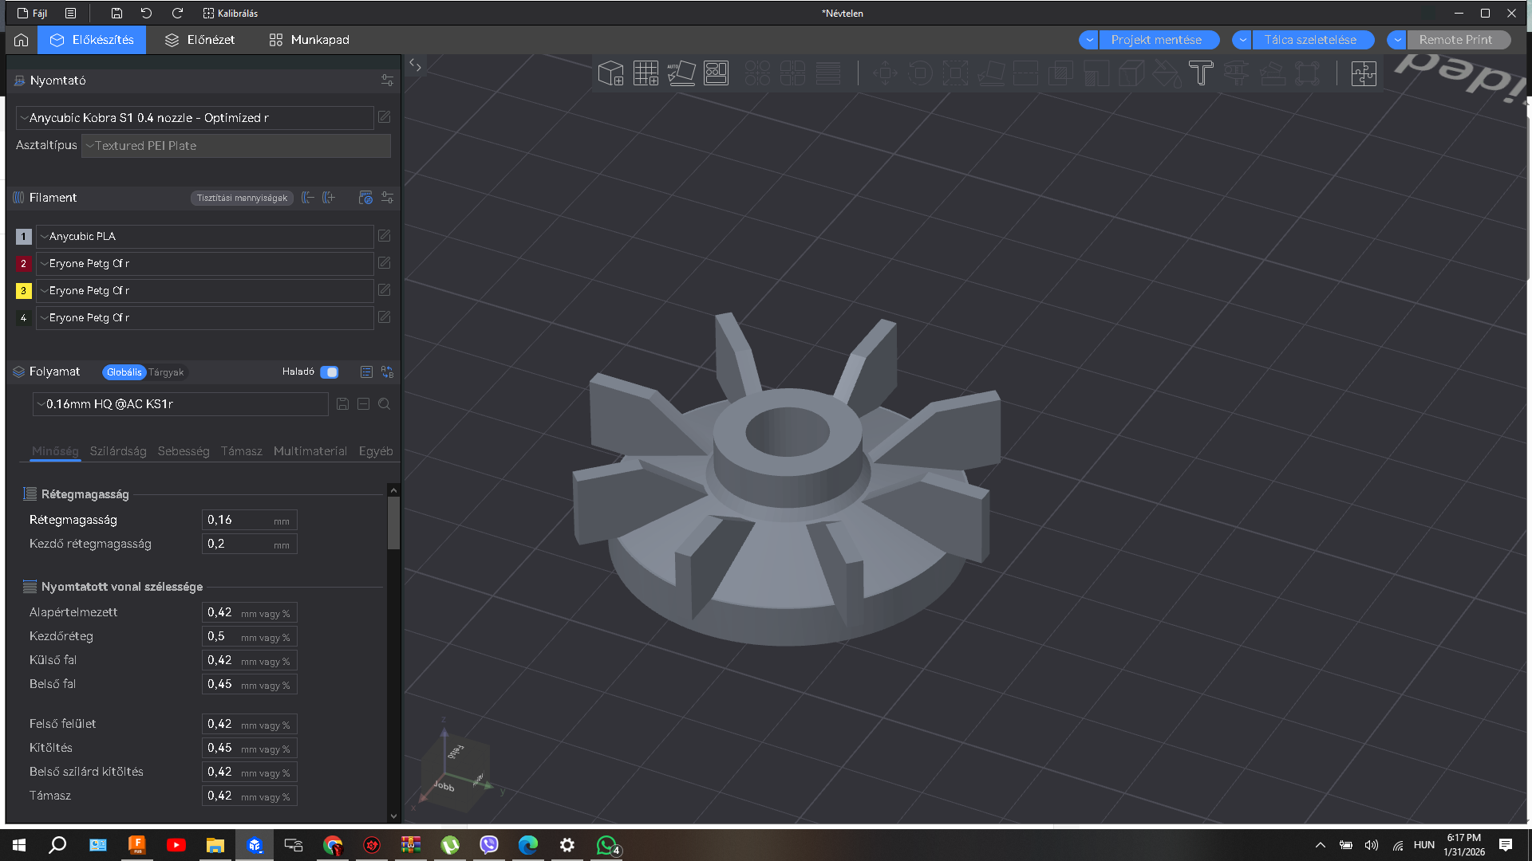Click the Save icon in title bar
Viewport: 1532px width, 861px height.
(116, 13)
